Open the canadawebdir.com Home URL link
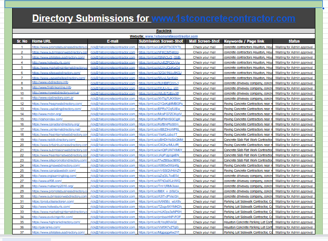 tap(54, 171)
